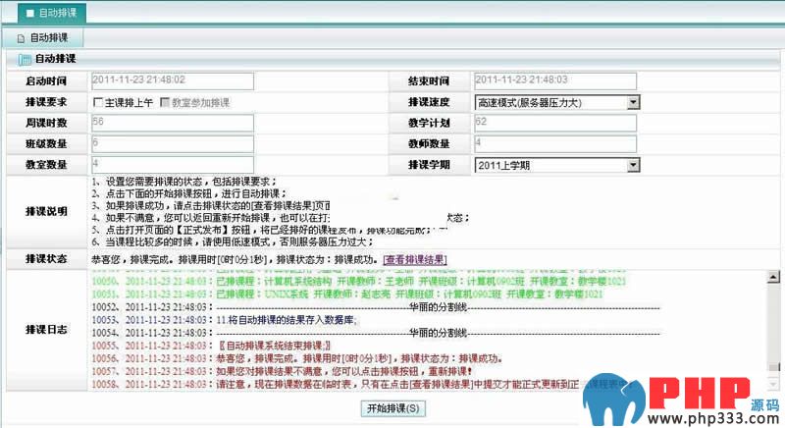
Task: Select log line 10053 about 存入数据库
Action: click(225, 320)
